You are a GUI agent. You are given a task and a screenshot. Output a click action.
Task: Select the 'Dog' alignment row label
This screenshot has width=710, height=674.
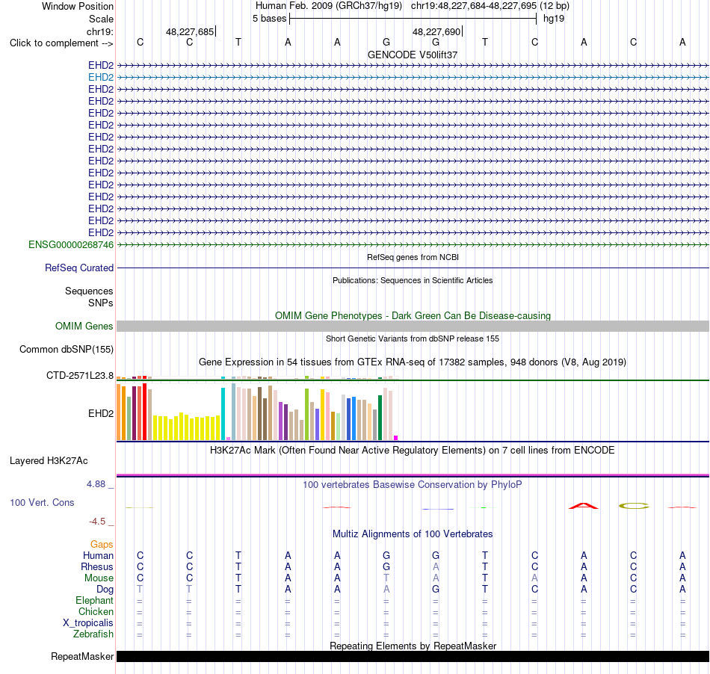coord(105,590)
